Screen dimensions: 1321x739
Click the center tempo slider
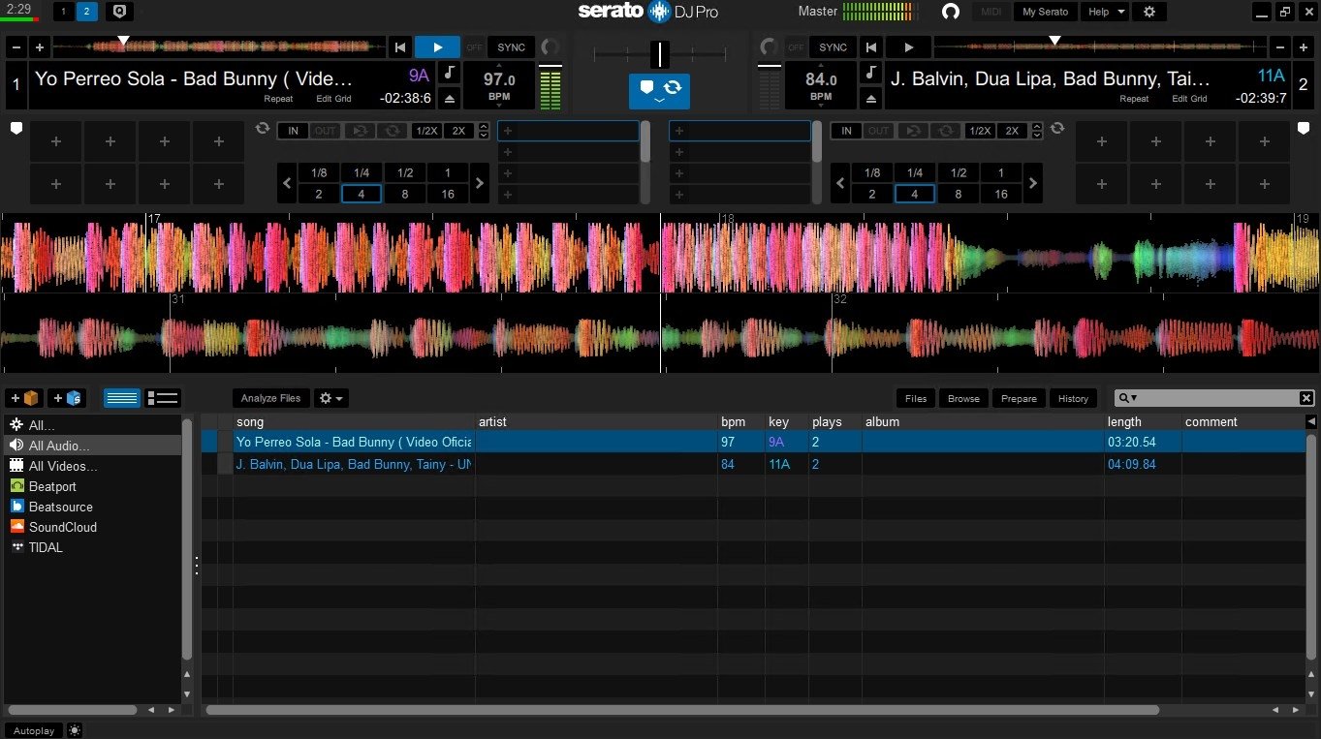660,53
